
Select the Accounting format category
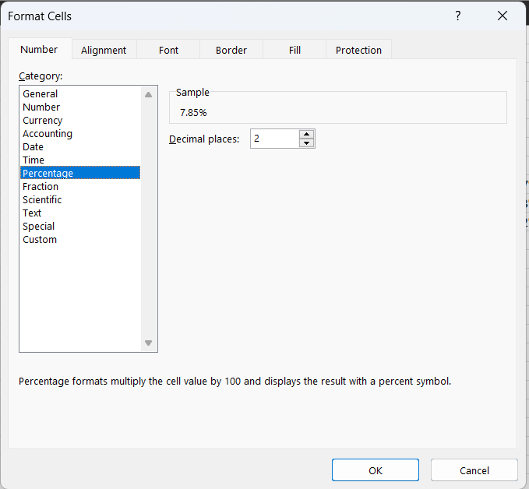48,134
